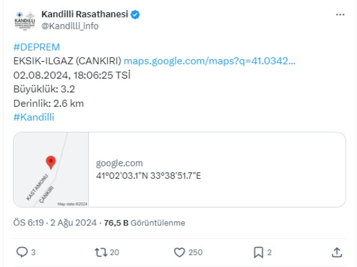Click the #Kandilli hashtag

tap(34, 117)
